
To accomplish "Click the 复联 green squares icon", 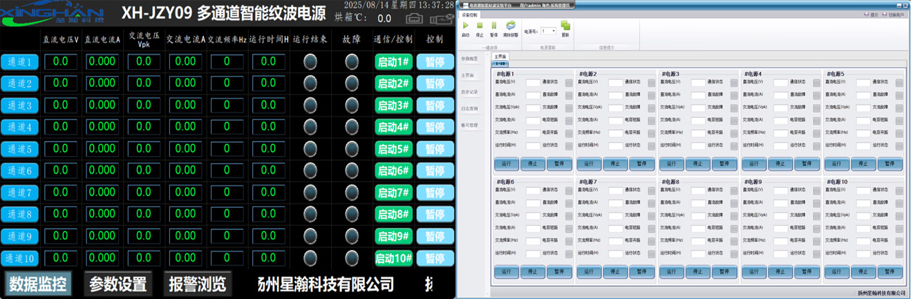I will pos(565,26).
